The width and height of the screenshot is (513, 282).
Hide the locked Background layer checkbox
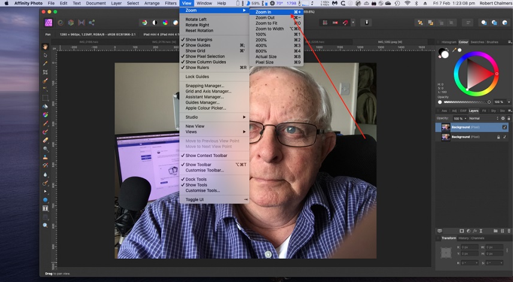click(x=505, y=137)
